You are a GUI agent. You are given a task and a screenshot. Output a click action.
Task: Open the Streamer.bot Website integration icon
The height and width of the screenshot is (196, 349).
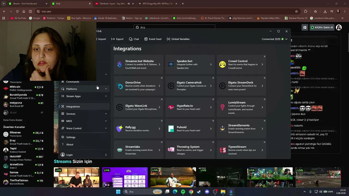[x=120, y=65]
